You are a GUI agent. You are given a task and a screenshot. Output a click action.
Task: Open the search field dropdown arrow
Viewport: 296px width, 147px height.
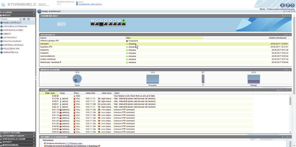point(21,19)
